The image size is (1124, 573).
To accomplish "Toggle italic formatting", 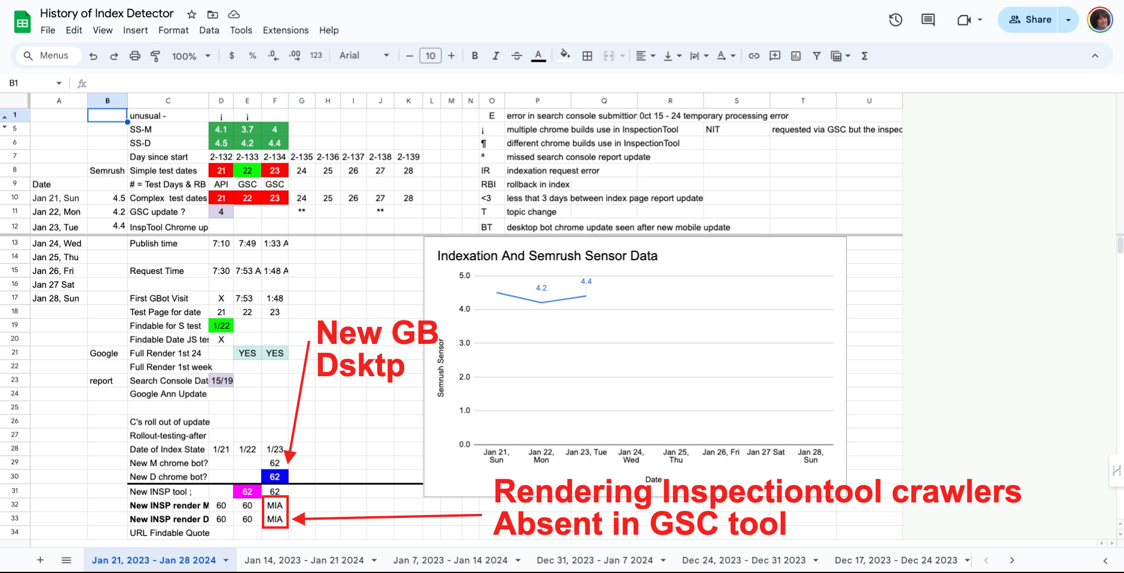I will [x=496, y=56].
